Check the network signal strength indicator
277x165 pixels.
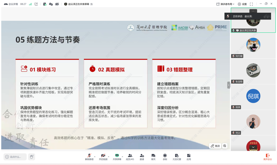click(30, 4)
